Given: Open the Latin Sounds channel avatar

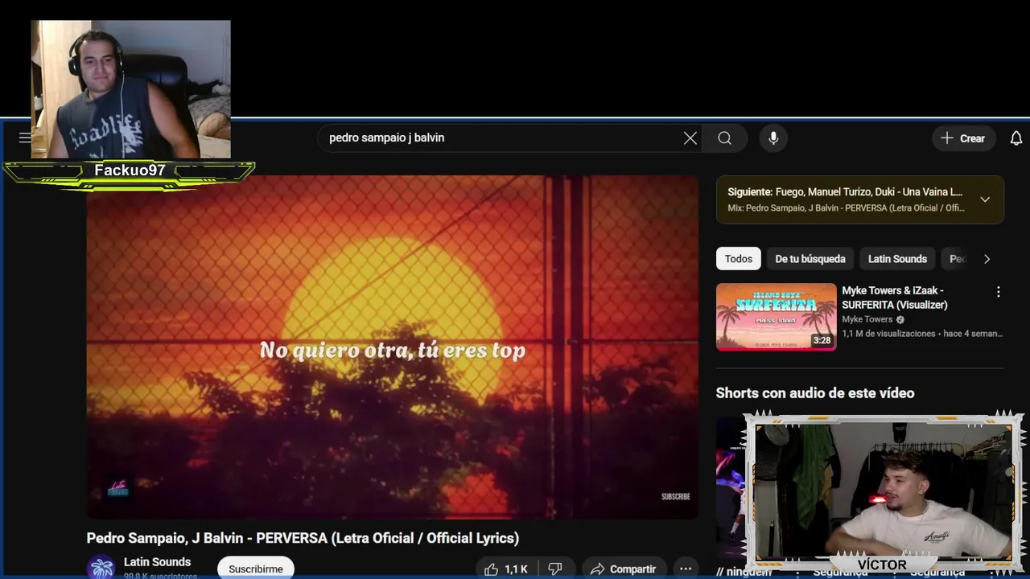Looking at the screenshot, I should (x=101, y=567).
